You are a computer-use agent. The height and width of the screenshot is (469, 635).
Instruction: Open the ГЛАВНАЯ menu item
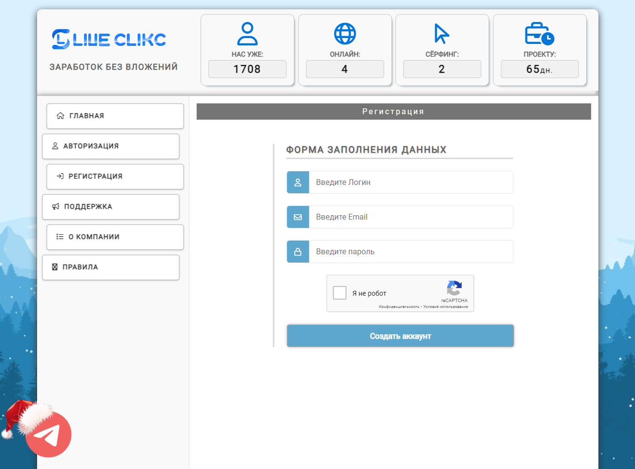pos(115,116)
